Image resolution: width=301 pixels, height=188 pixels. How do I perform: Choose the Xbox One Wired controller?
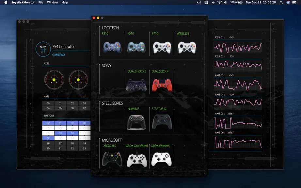point(137,159)
